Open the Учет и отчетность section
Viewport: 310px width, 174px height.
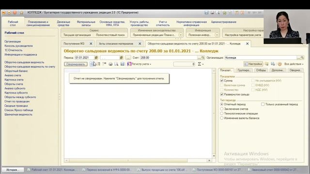tap(163, 23)
